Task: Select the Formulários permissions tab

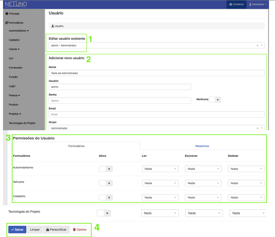Action: coord(76,146)
